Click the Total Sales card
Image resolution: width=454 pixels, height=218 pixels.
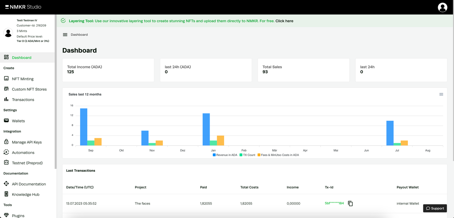[304, 70]
